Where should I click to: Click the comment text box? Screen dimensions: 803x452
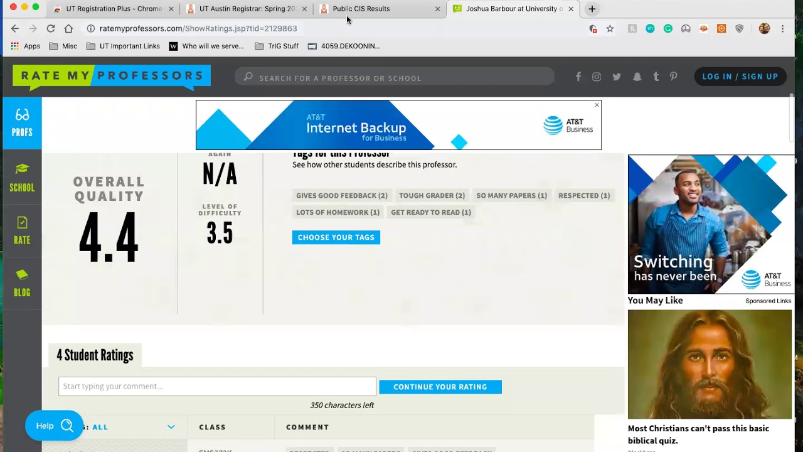pyautogui.click(x=217, y=386)
